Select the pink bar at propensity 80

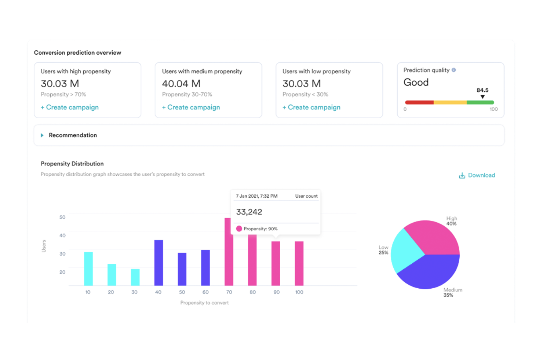pos(252,260)
